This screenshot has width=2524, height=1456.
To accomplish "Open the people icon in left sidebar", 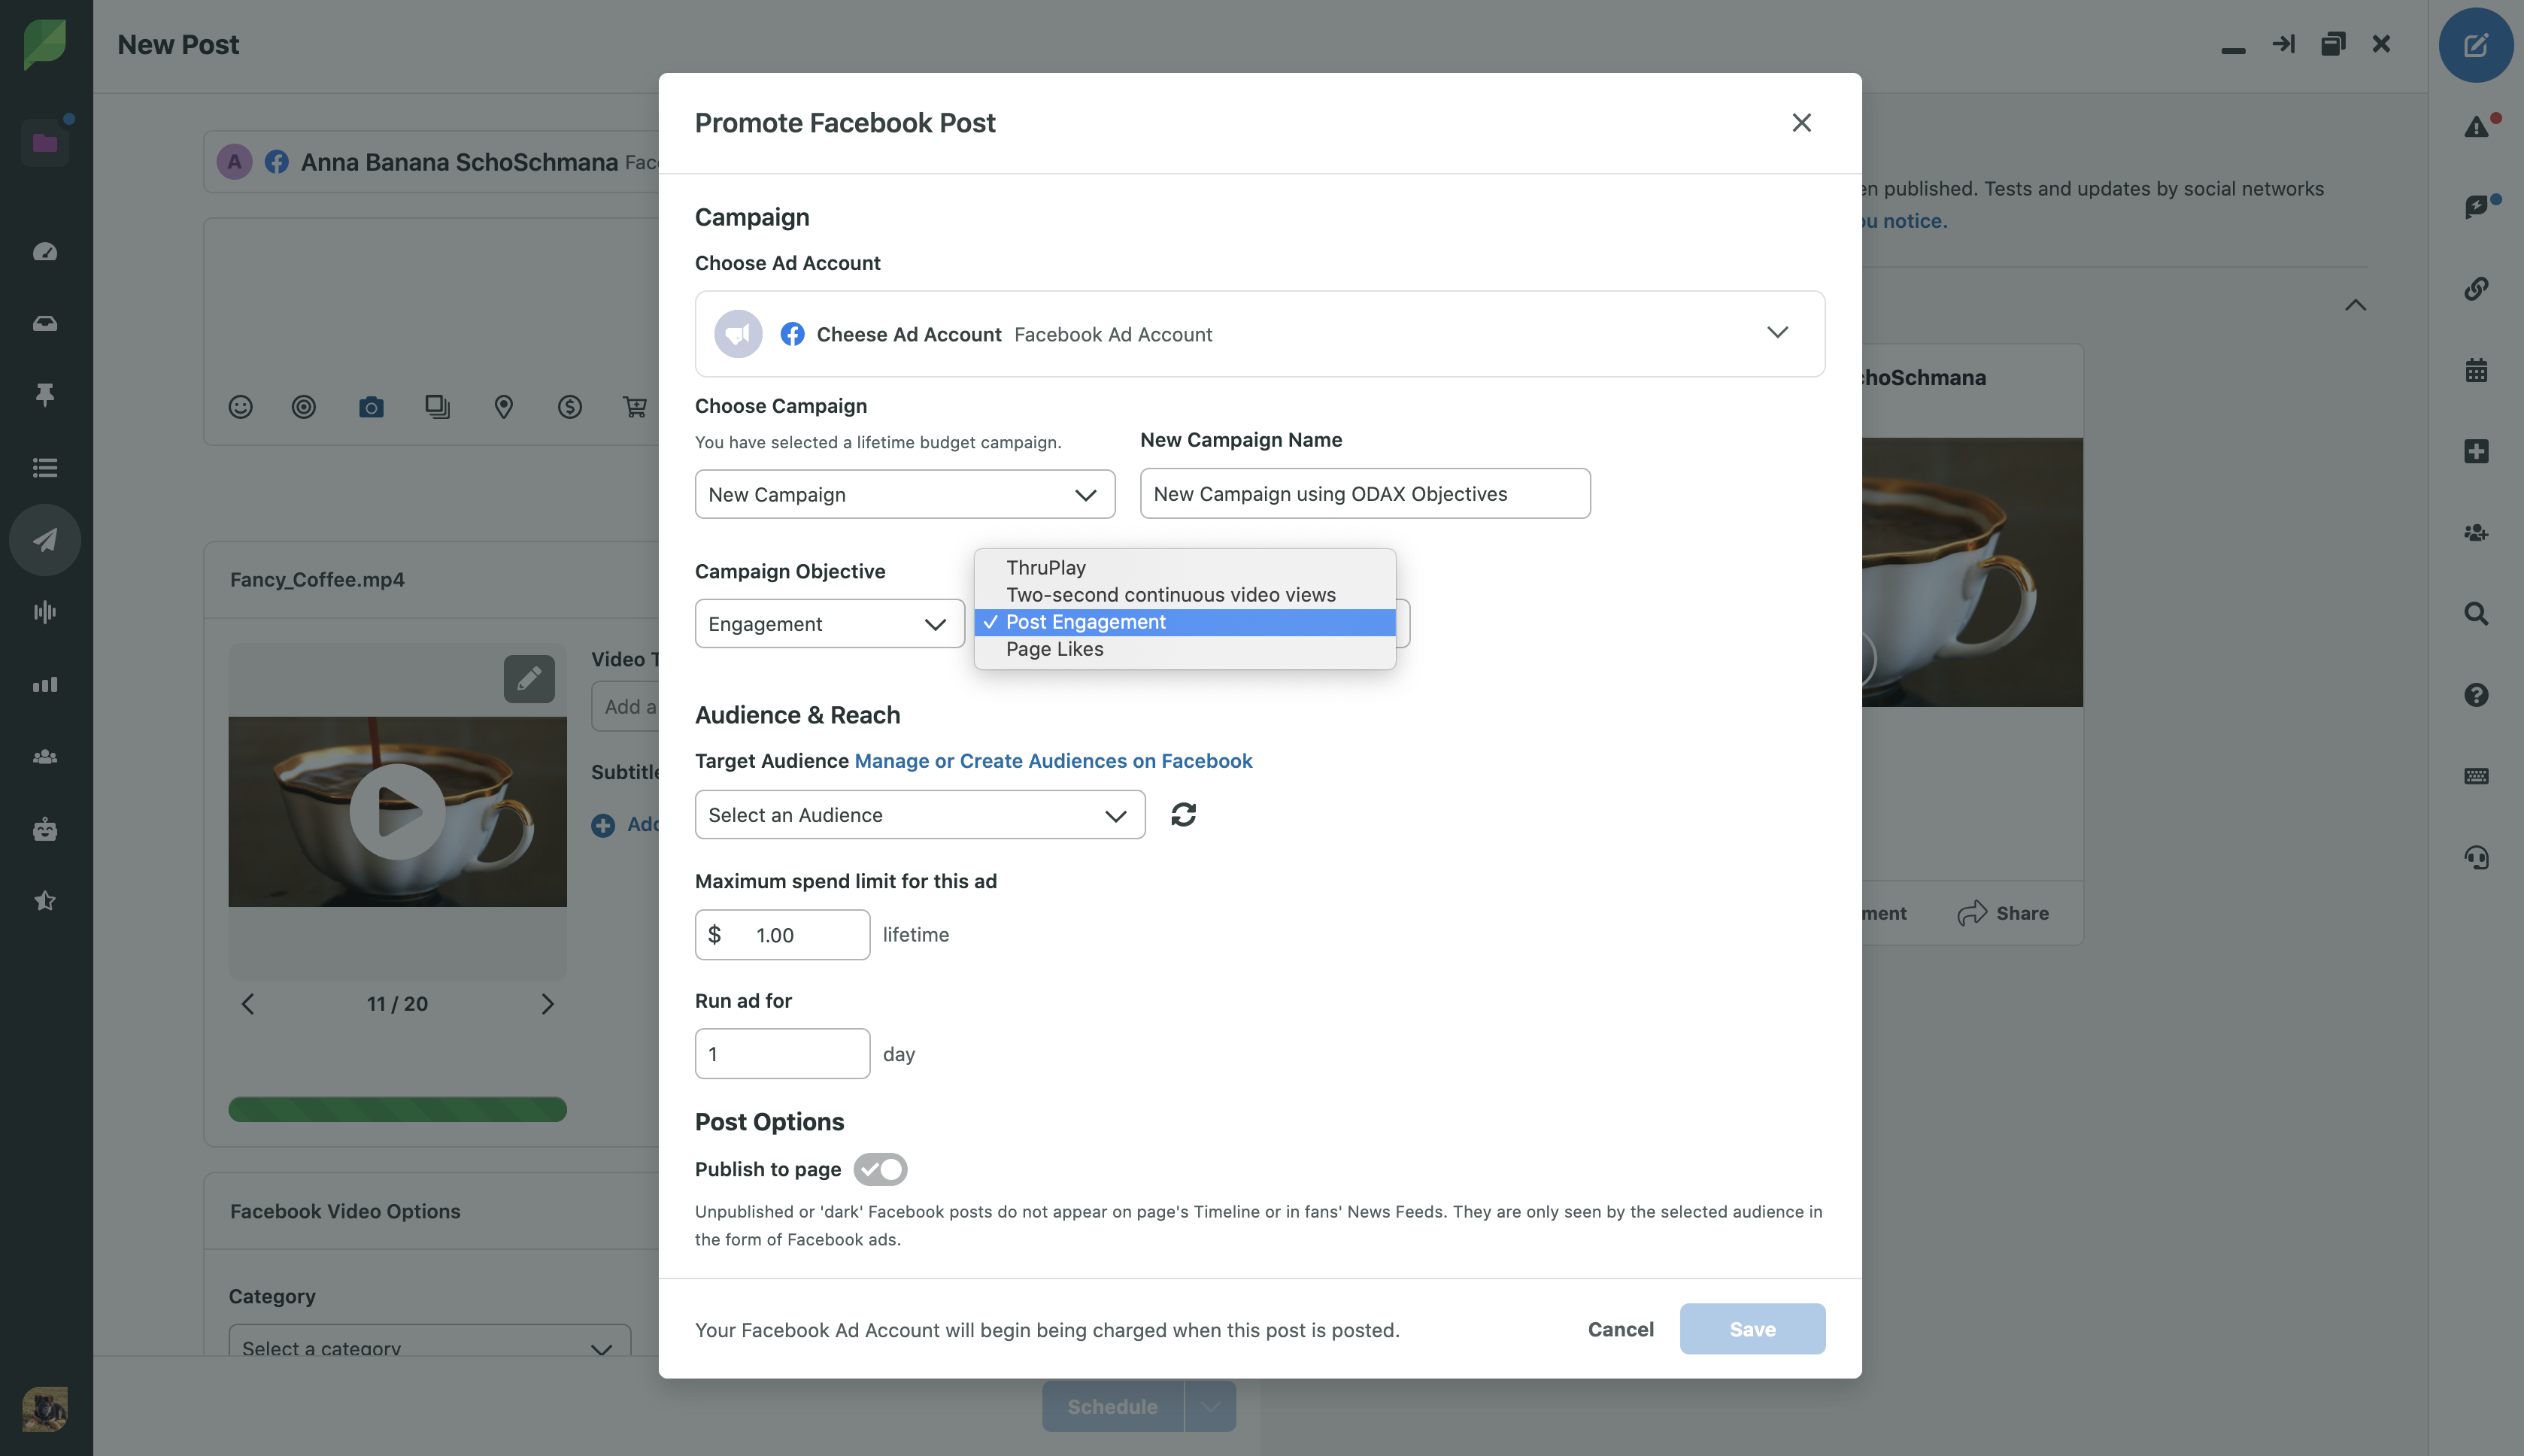I will coord(45,757).
